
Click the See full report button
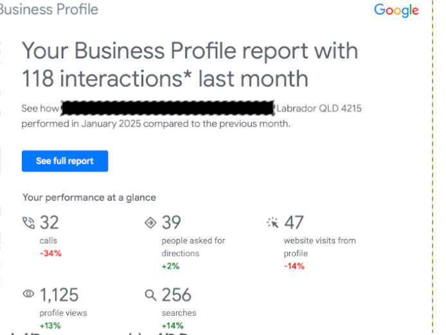tap(65, 161)
